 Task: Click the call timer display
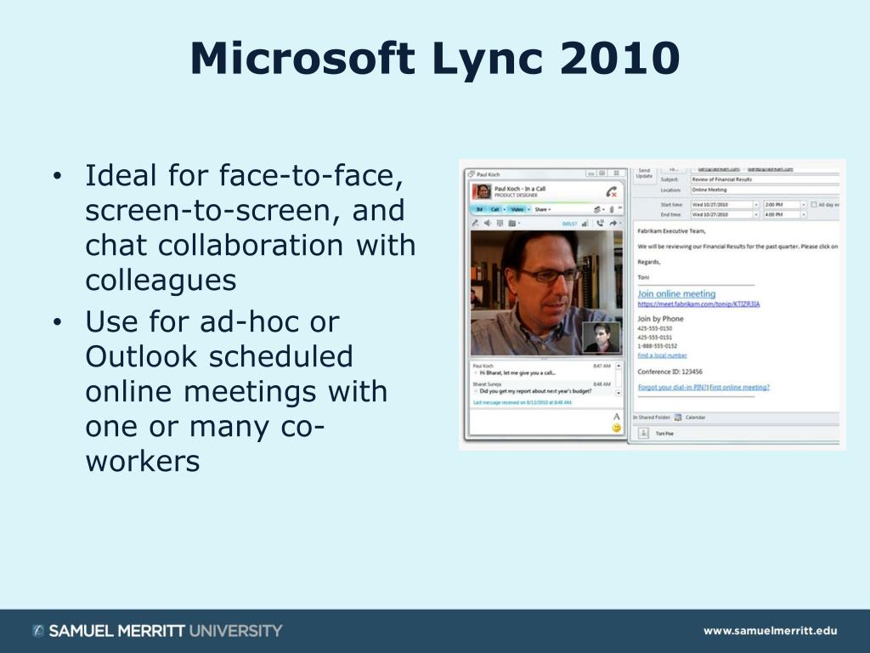coord(569,224)
